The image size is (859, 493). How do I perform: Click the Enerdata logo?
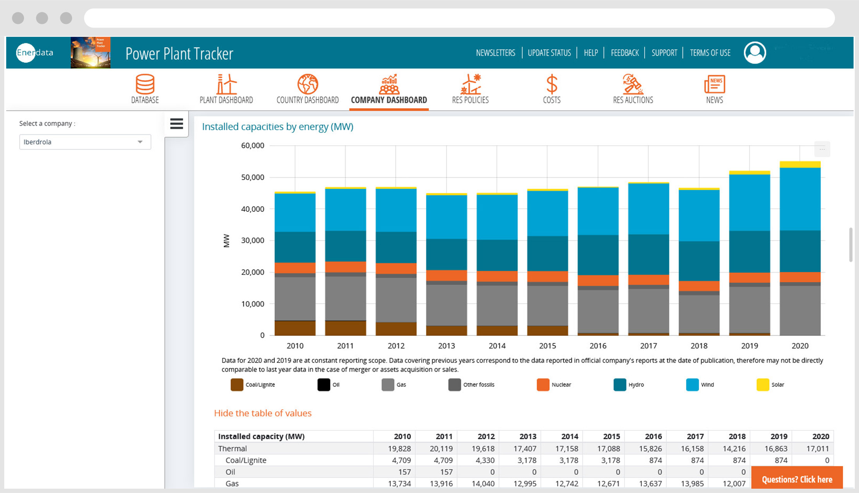pos(35,53)
